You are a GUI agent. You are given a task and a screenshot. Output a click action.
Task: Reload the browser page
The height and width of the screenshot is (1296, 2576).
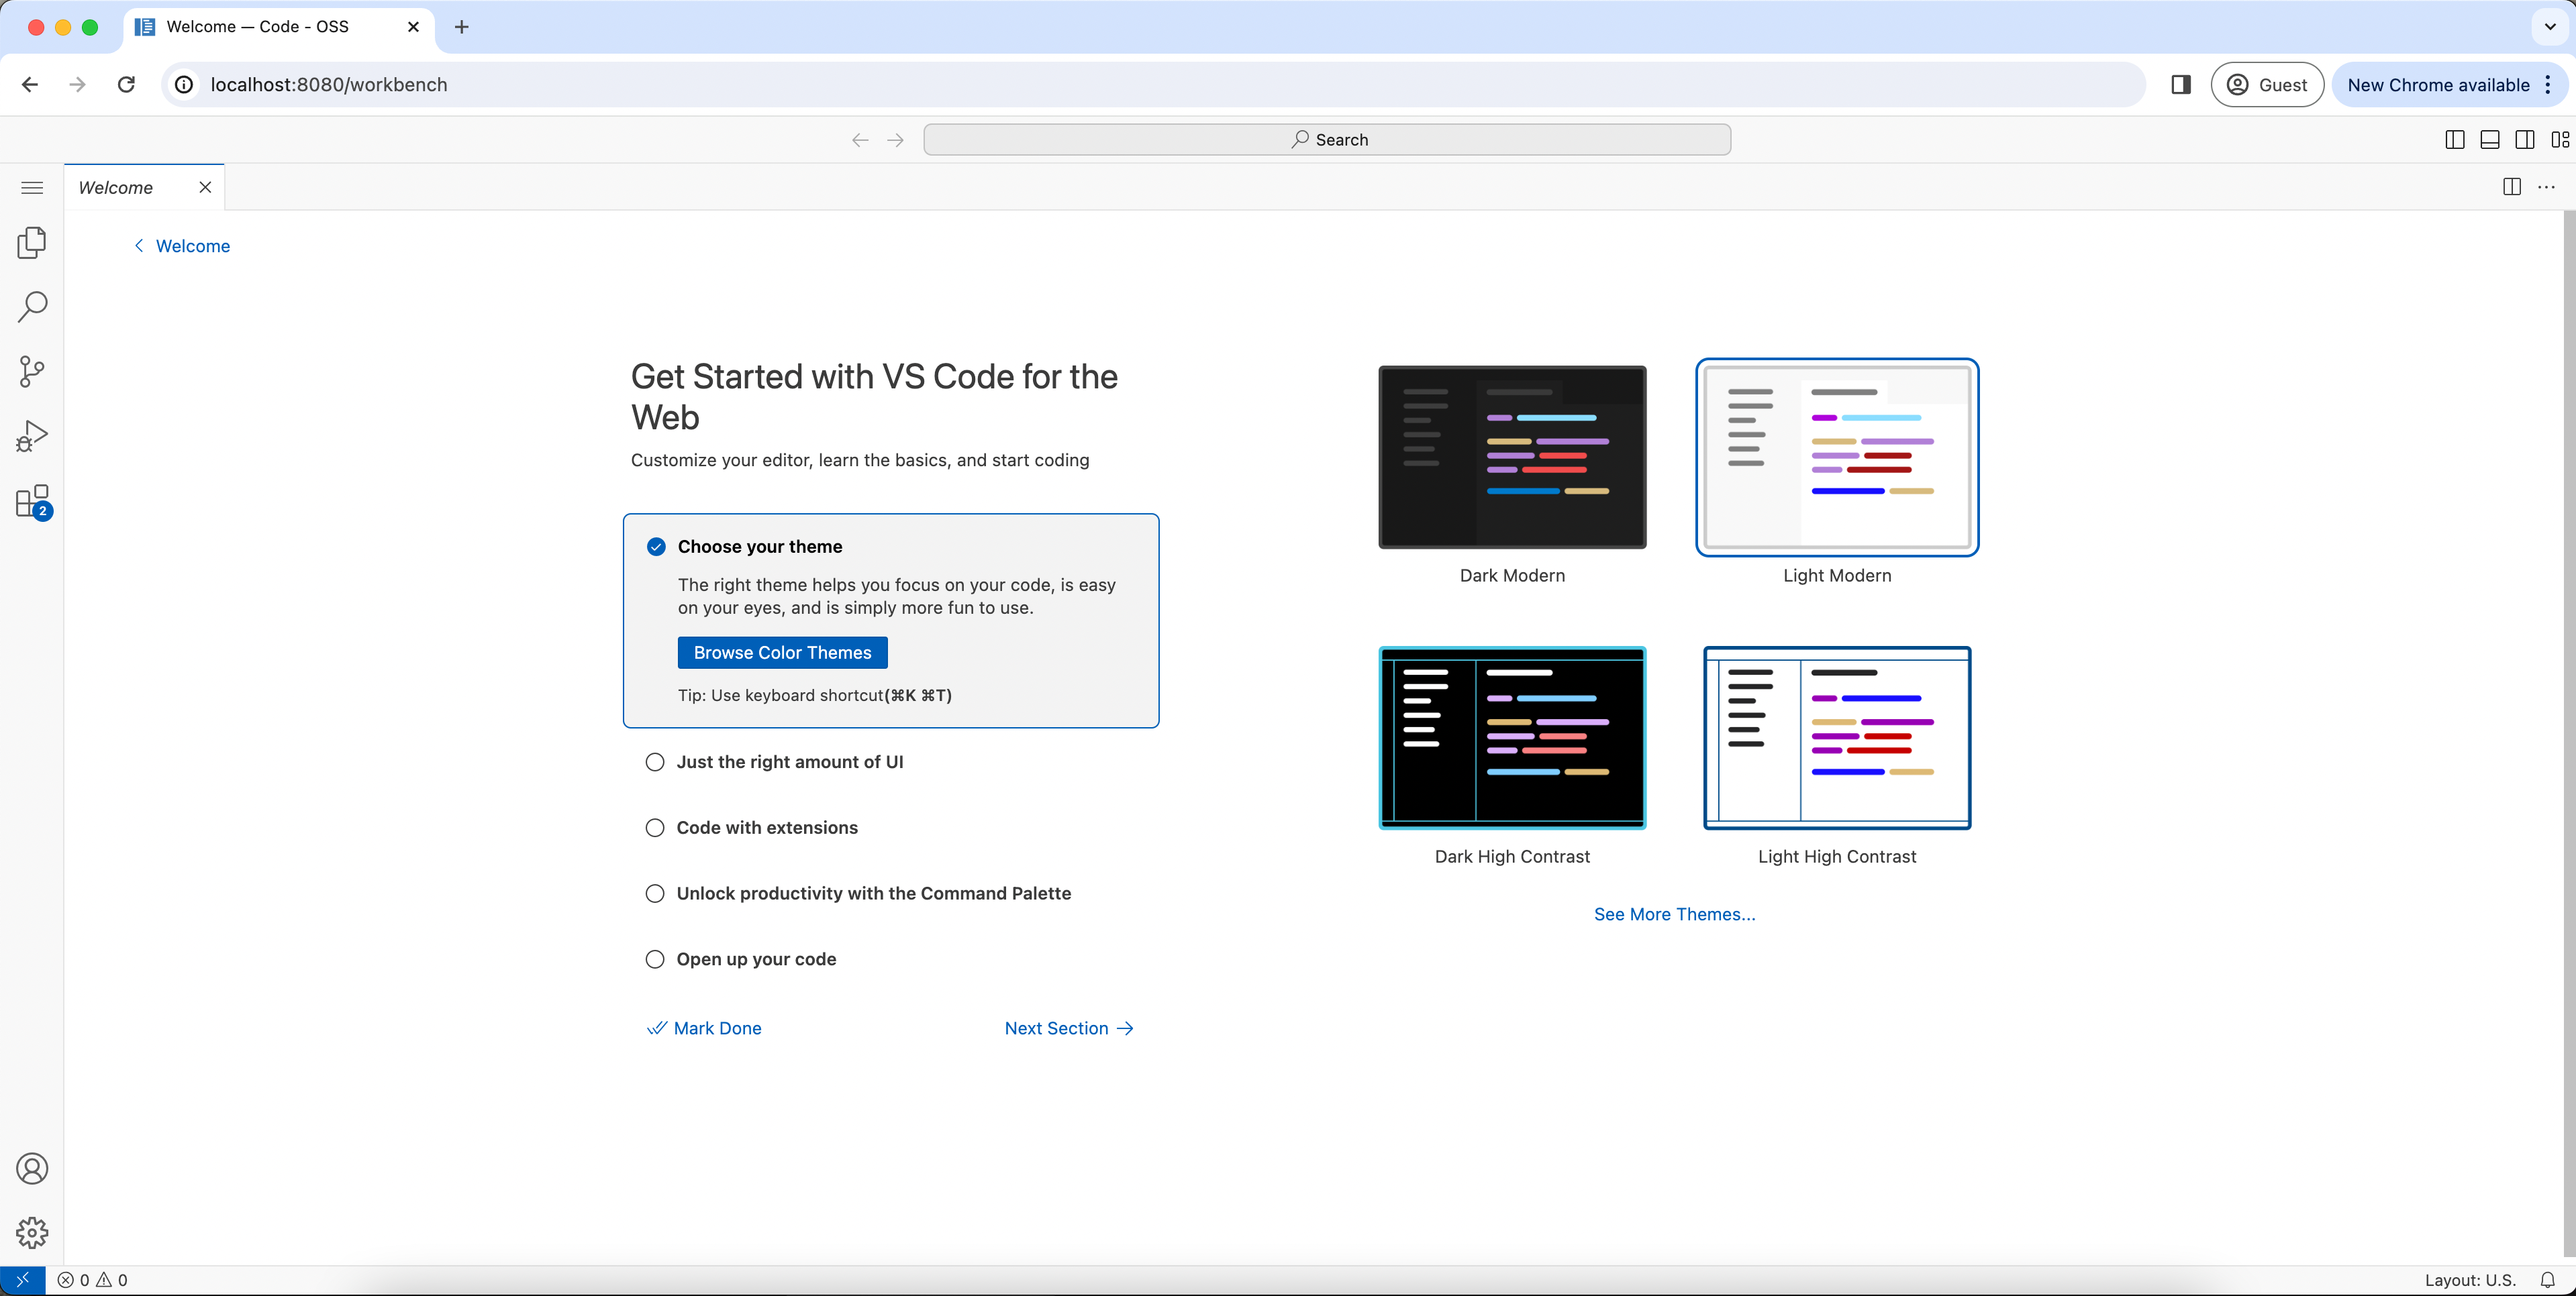coord(126,85)
